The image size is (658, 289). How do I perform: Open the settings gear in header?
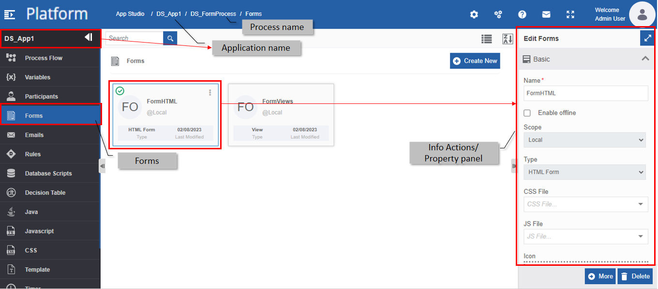tap(474, 14)
